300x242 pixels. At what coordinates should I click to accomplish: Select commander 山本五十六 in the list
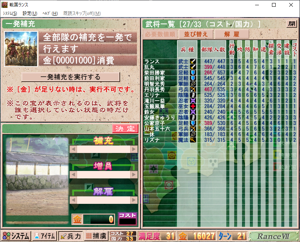click(157, 129)
